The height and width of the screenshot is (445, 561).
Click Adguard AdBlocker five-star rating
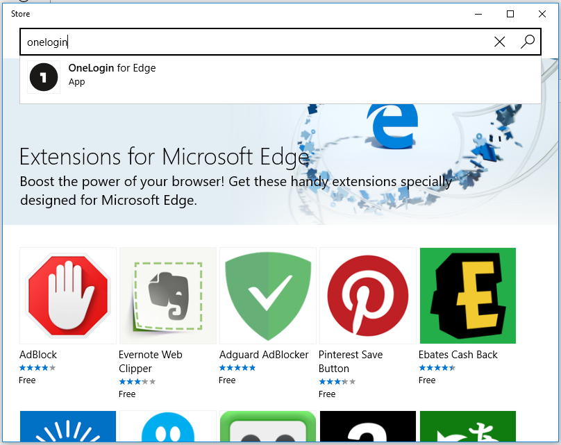(237, 368)
